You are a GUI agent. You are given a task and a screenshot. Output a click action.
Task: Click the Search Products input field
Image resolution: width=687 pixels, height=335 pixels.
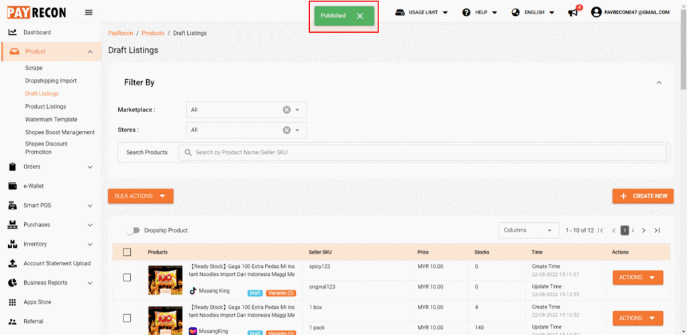coord(423,152)
